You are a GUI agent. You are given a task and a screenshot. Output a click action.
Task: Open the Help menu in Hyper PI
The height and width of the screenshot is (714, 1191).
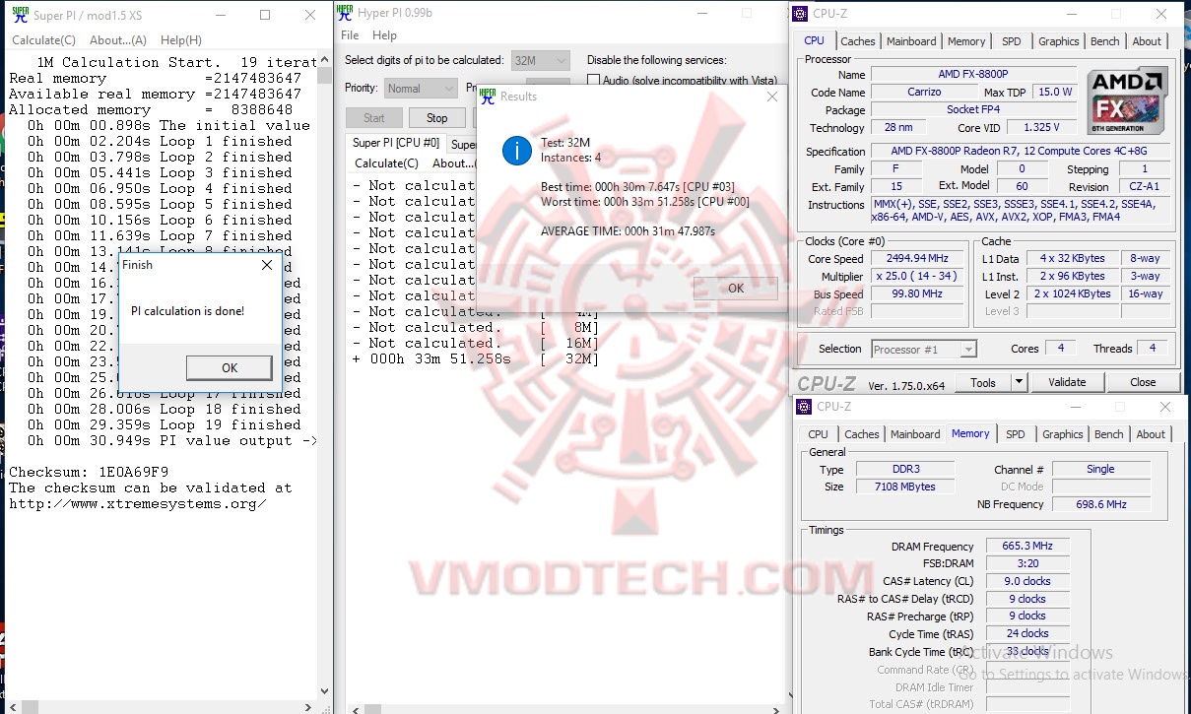point(385,35)
